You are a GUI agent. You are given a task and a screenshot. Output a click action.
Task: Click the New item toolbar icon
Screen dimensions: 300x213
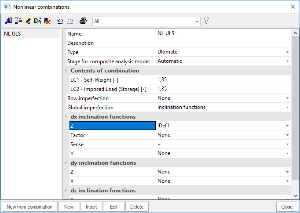click(x=8, y=21)
